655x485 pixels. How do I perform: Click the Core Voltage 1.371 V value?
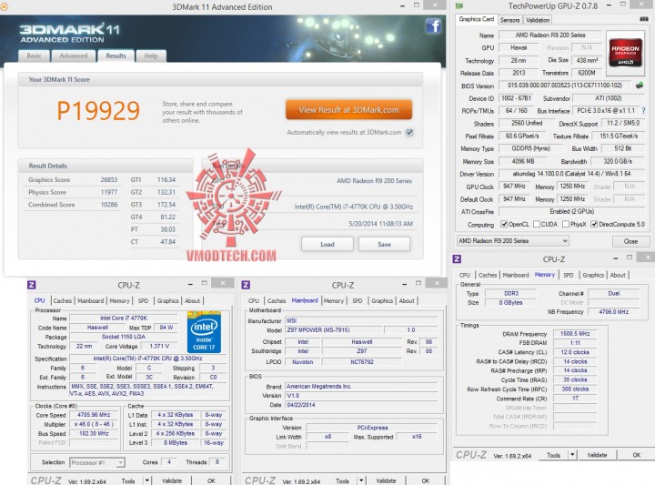[159, 347]
